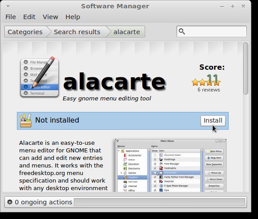Open the View menu
This screenshot has height=219, width=258.
[50, 17]
